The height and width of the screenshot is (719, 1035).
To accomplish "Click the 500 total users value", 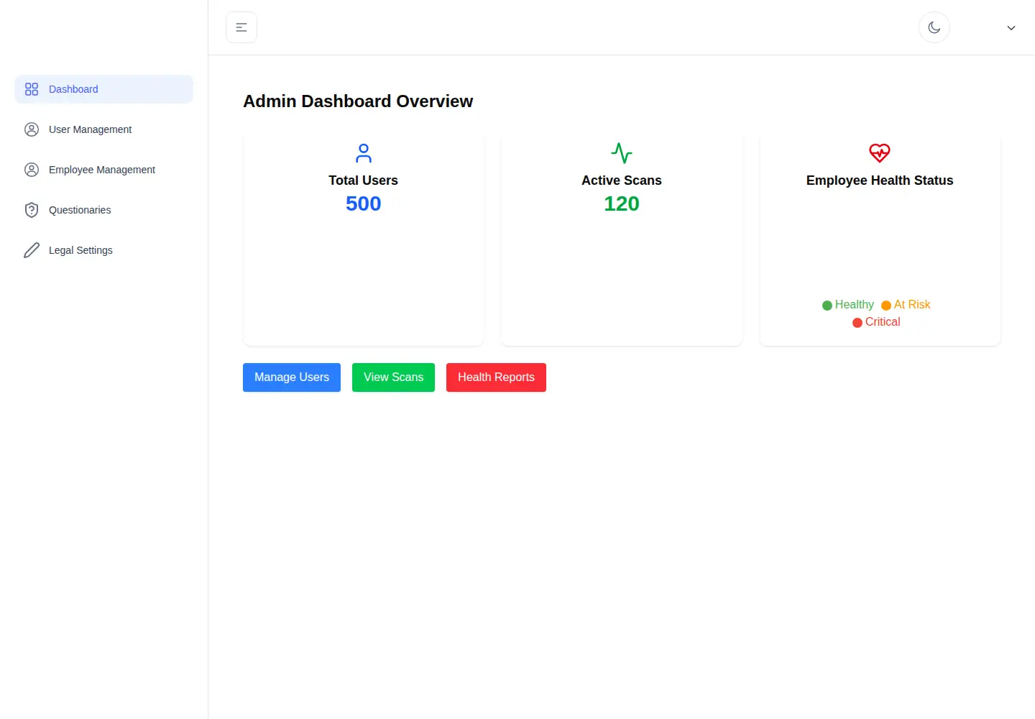I will click(364, 203).
